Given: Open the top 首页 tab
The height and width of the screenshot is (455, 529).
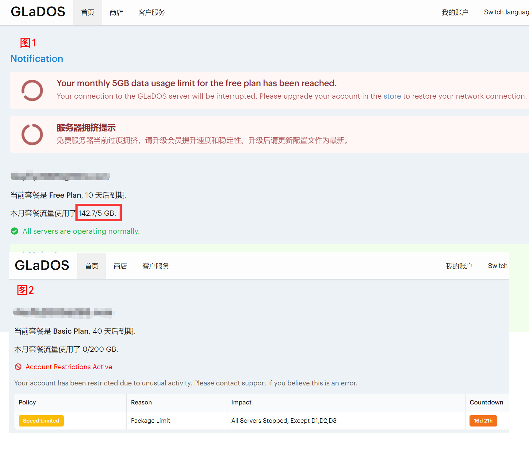Looking at the screenshot, I should [87, 13].
